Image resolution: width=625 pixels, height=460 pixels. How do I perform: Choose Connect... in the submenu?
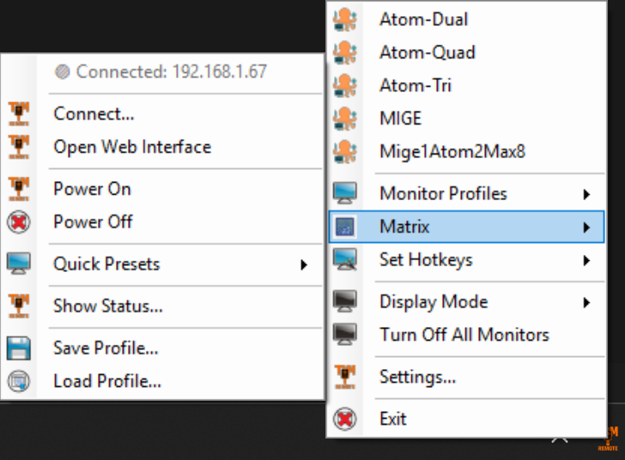(x=162, y=114)
